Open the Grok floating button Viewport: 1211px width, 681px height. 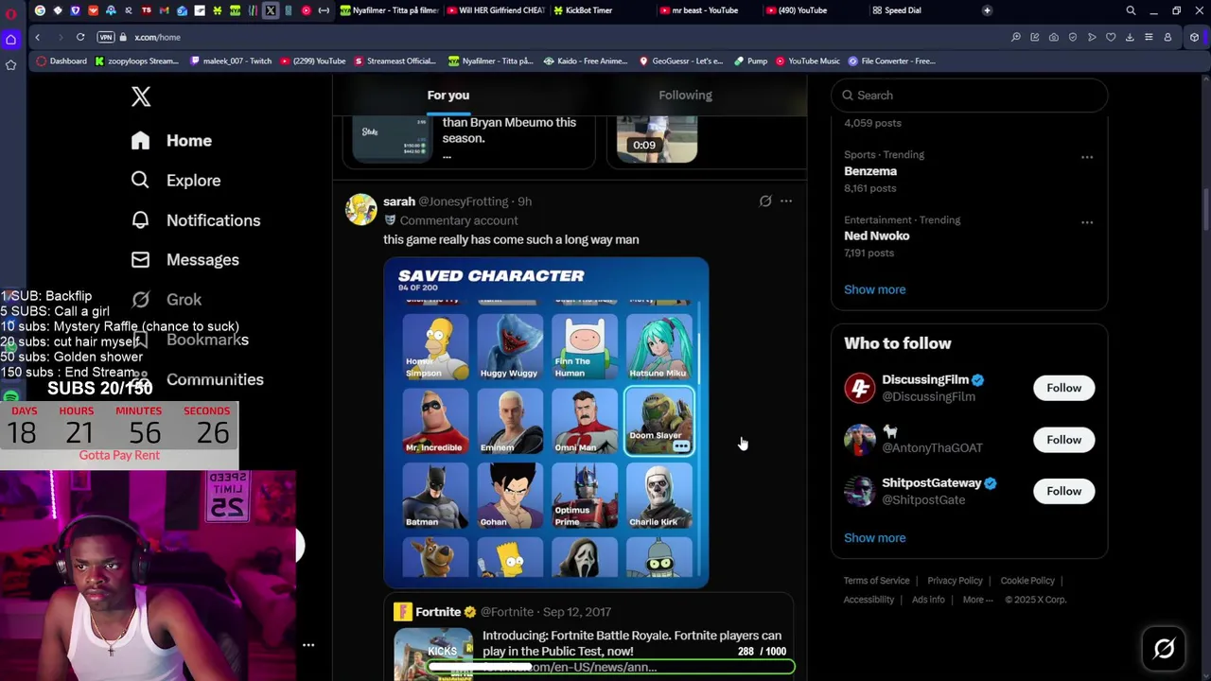pyautogui.click(x=1165, y=649)
